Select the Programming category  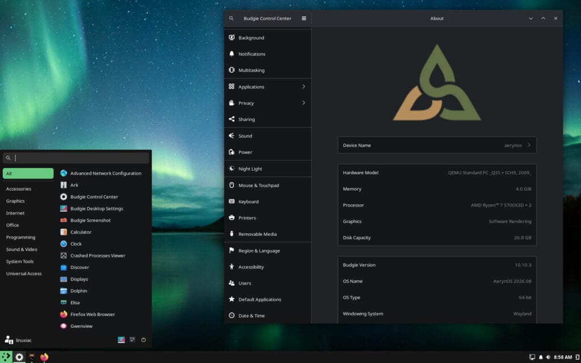(28, 238)
